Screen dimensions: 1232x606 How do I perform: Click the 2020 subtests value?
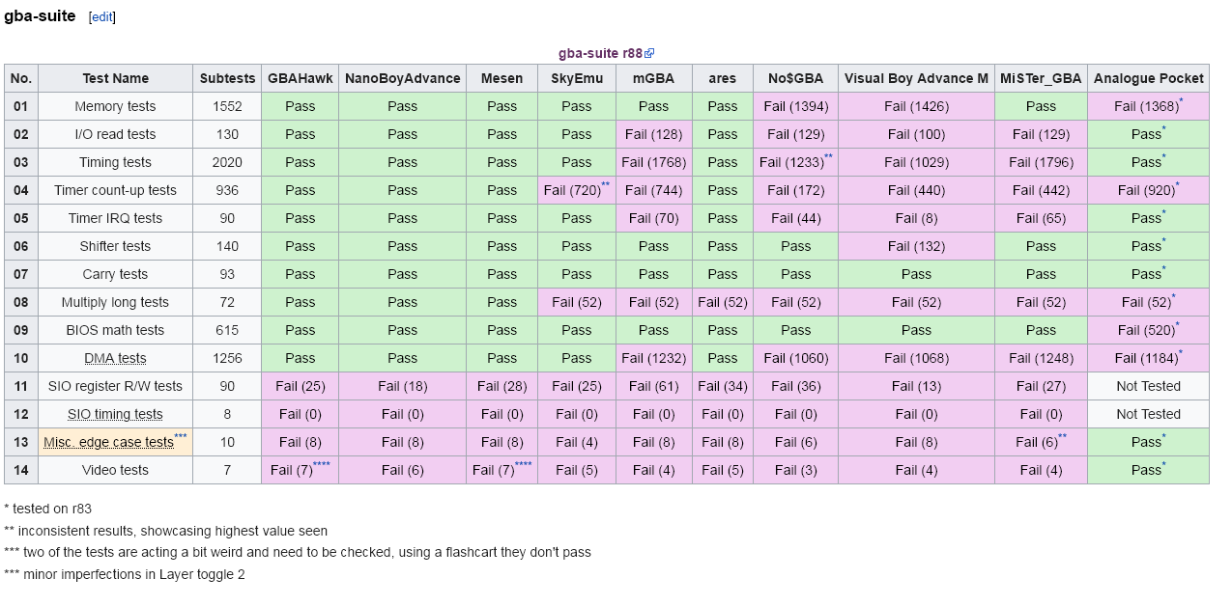tap(227, 162)
